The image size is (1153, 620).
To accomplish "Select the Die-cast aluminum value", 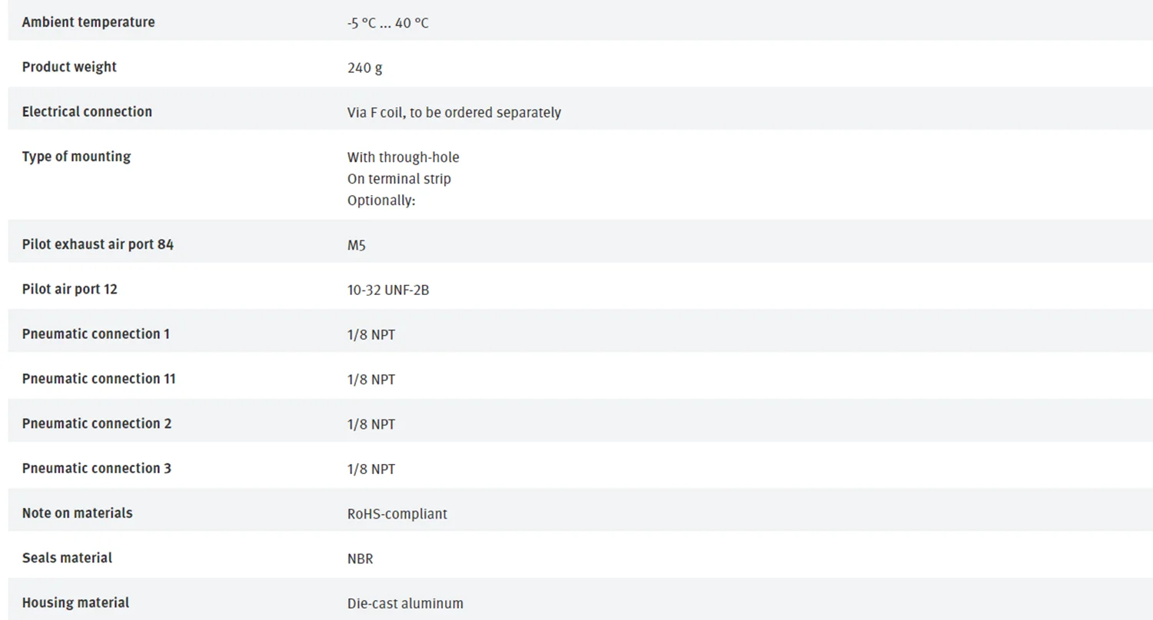I will point(405,603).
